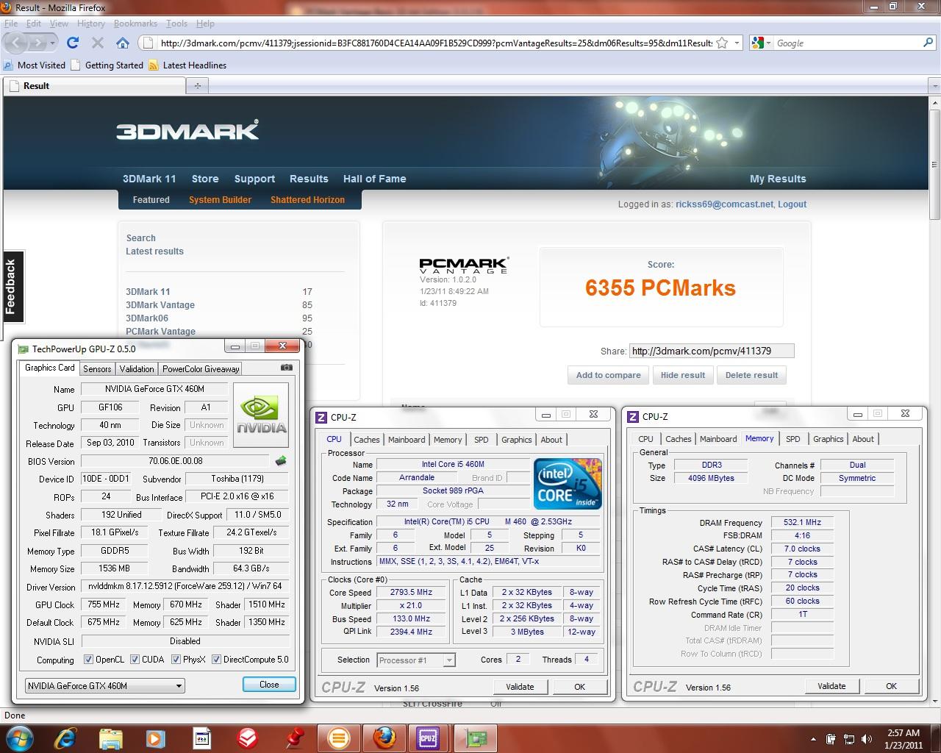Open the 3DMark06 sidebar link
The image size is (941, 753).
pos(147,318)
